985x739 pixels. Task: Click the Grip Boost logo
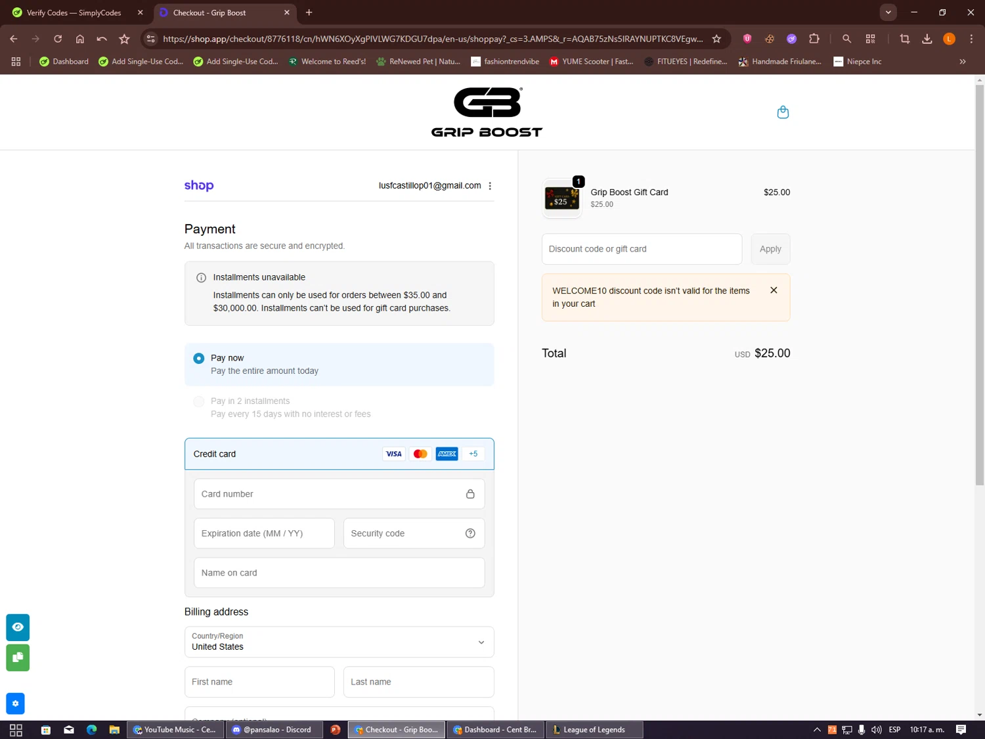[487, 112]
